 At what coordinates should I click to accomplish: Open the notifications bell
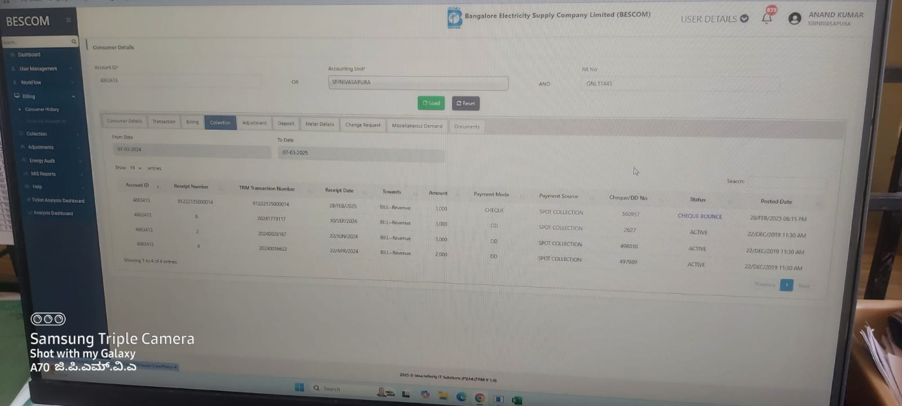coord(767,19)
